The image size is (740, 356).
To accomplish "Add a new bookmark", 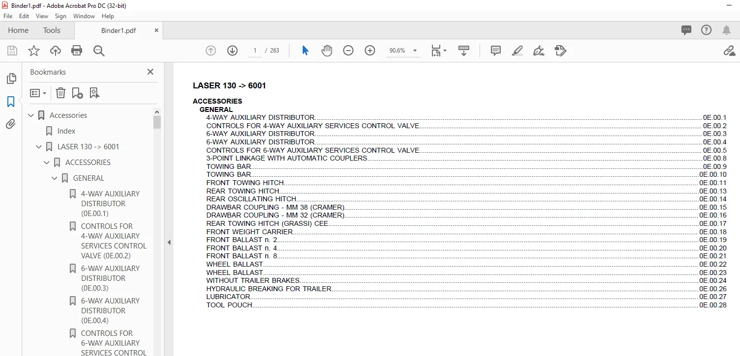I will coord(77,93).
